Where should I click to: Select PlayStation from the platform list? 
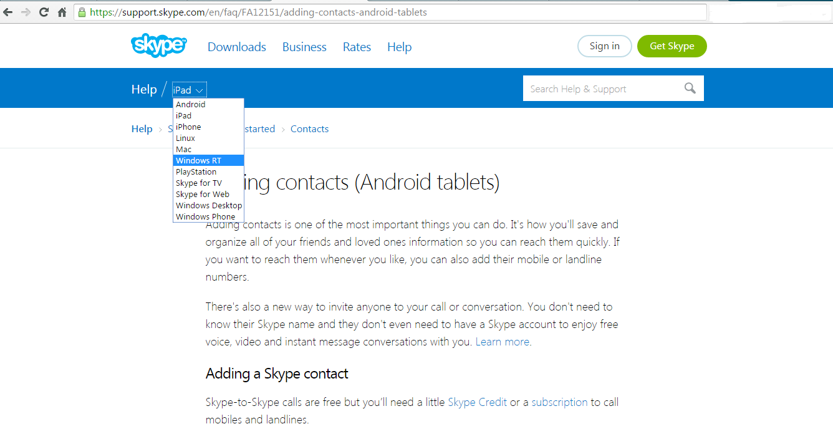[208, 172]
